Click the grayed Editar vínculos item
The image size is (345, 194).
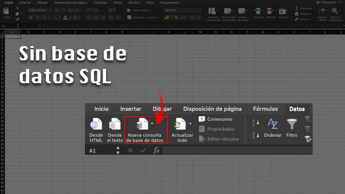[219, 139]
